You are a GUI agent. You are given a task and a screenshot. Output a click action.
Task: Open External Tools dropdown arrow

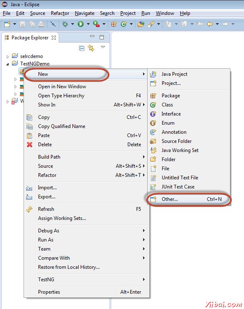pyautogui.click(x=104, y=24)
